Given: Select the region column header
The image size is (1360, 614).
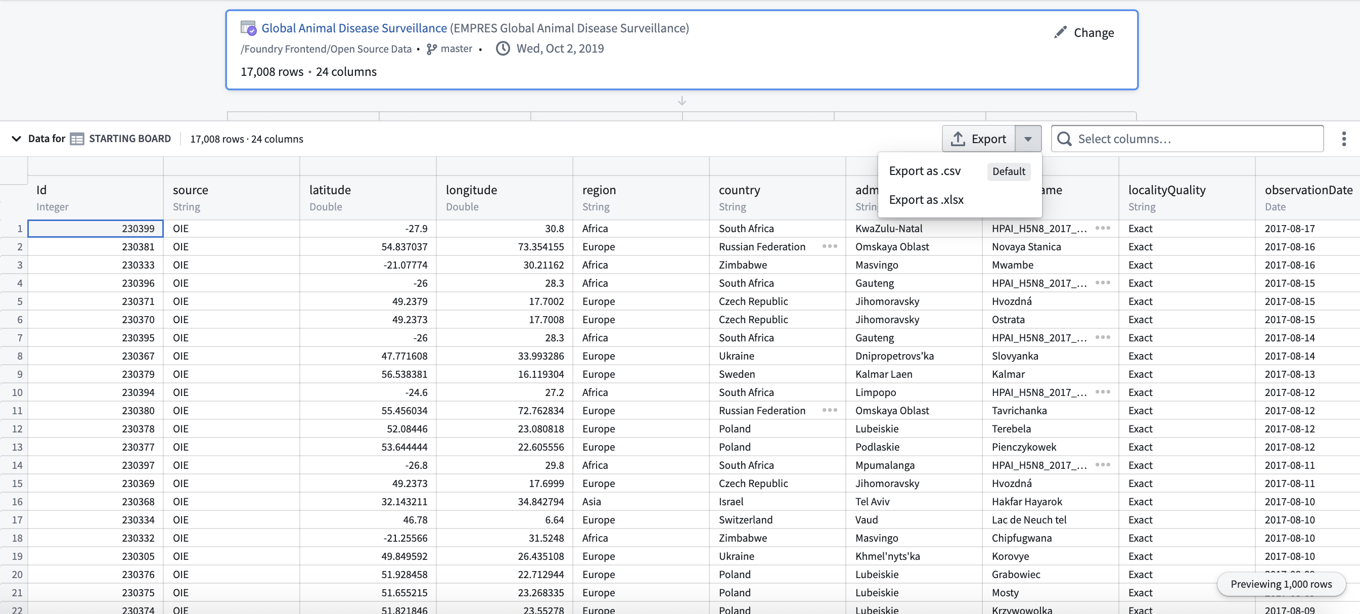Looking at the screenshot, I should 641,197.
